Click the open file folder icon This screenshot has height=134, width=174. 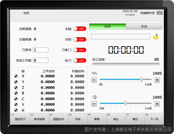pyautogui.click(x=156, y=37)
